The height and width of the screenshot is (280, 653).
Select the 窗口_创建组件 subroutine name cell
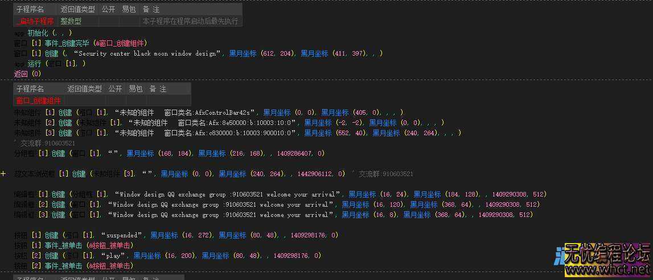[38, 101]
